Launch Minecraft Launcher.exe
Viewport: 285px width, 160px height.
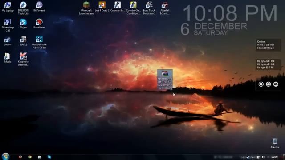pos(86,8)
